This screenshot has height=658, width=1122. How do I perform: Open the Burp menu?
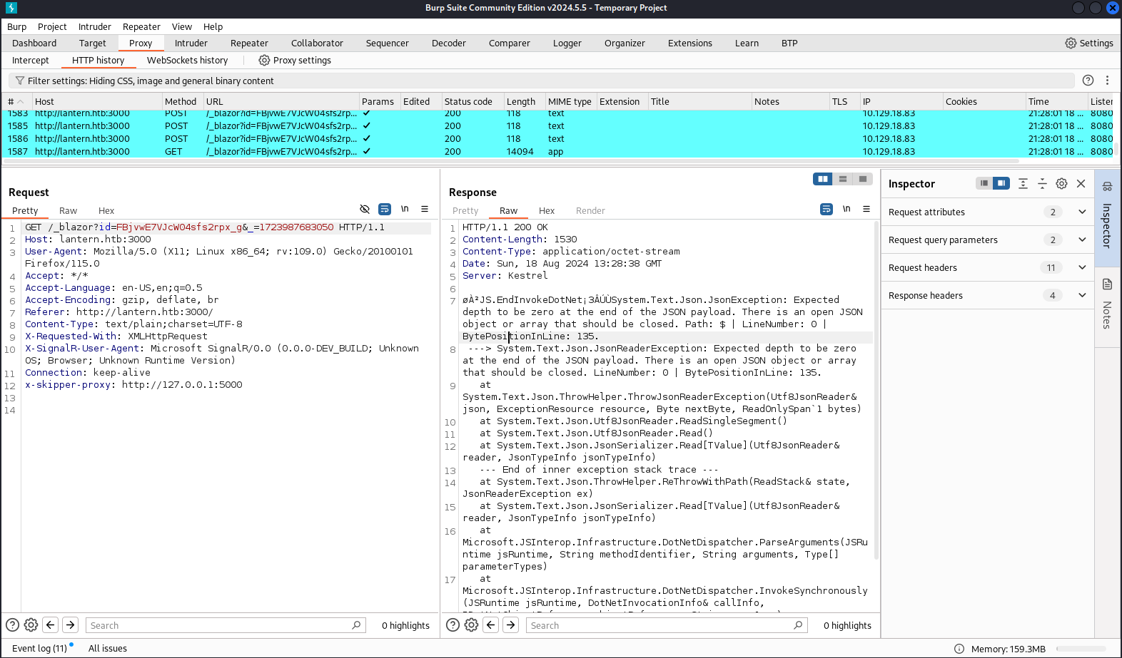point(17,26)
